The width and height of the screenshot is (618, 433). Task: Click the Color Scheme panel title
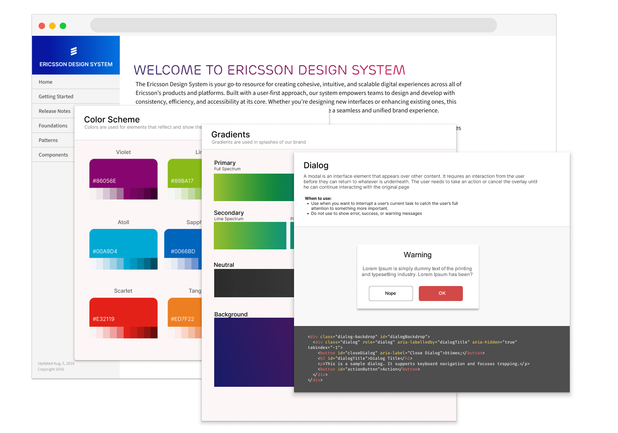(x=112, y=119)
